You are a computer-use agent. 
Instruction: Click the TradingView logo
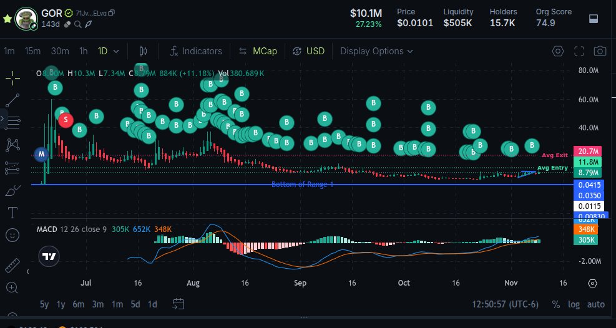click(x=49, y=256)
